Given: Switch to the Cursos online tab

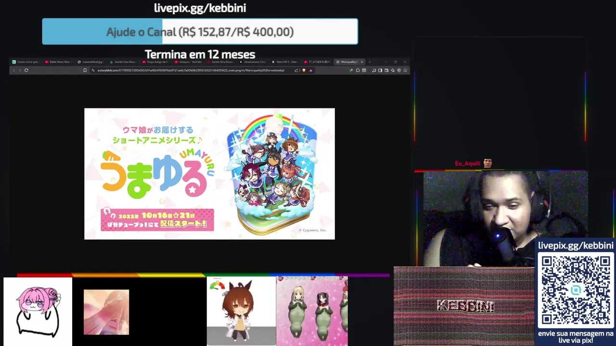Looking at the screenshot, I should (26, 62).
